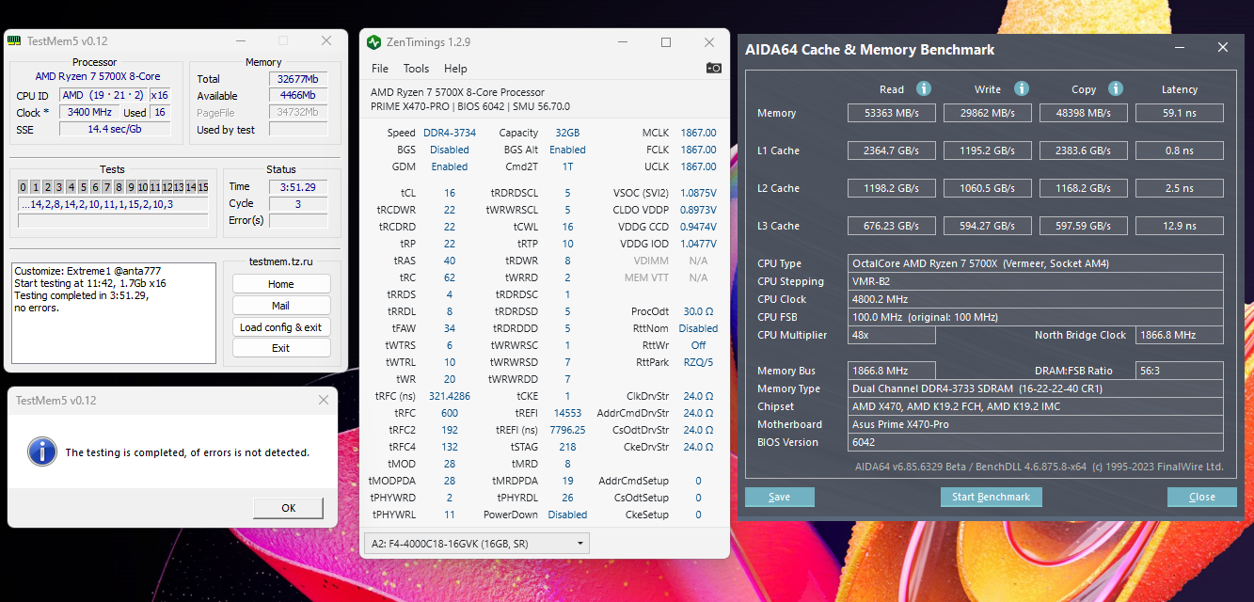The height and width of the screenshot is (602, 1254).
Task: Click the ZenTimings green title bar icon
Action: pos(373,42)
